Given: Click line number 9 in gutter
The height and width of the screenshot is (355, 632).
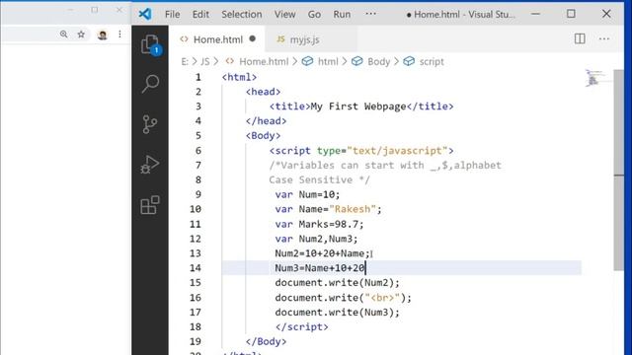Looking at the screenshot, I should [x=197, y=194].
